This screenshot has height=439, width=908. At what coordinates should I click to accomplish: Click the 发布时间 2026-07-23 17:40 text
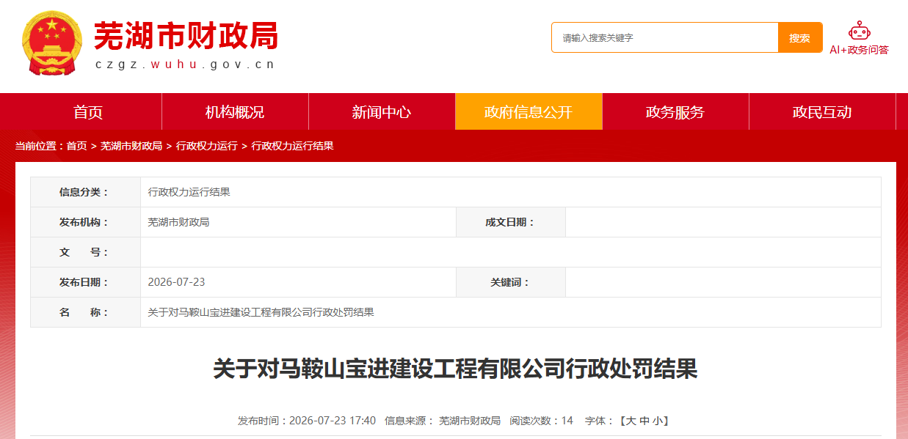(x=307, y=421)
